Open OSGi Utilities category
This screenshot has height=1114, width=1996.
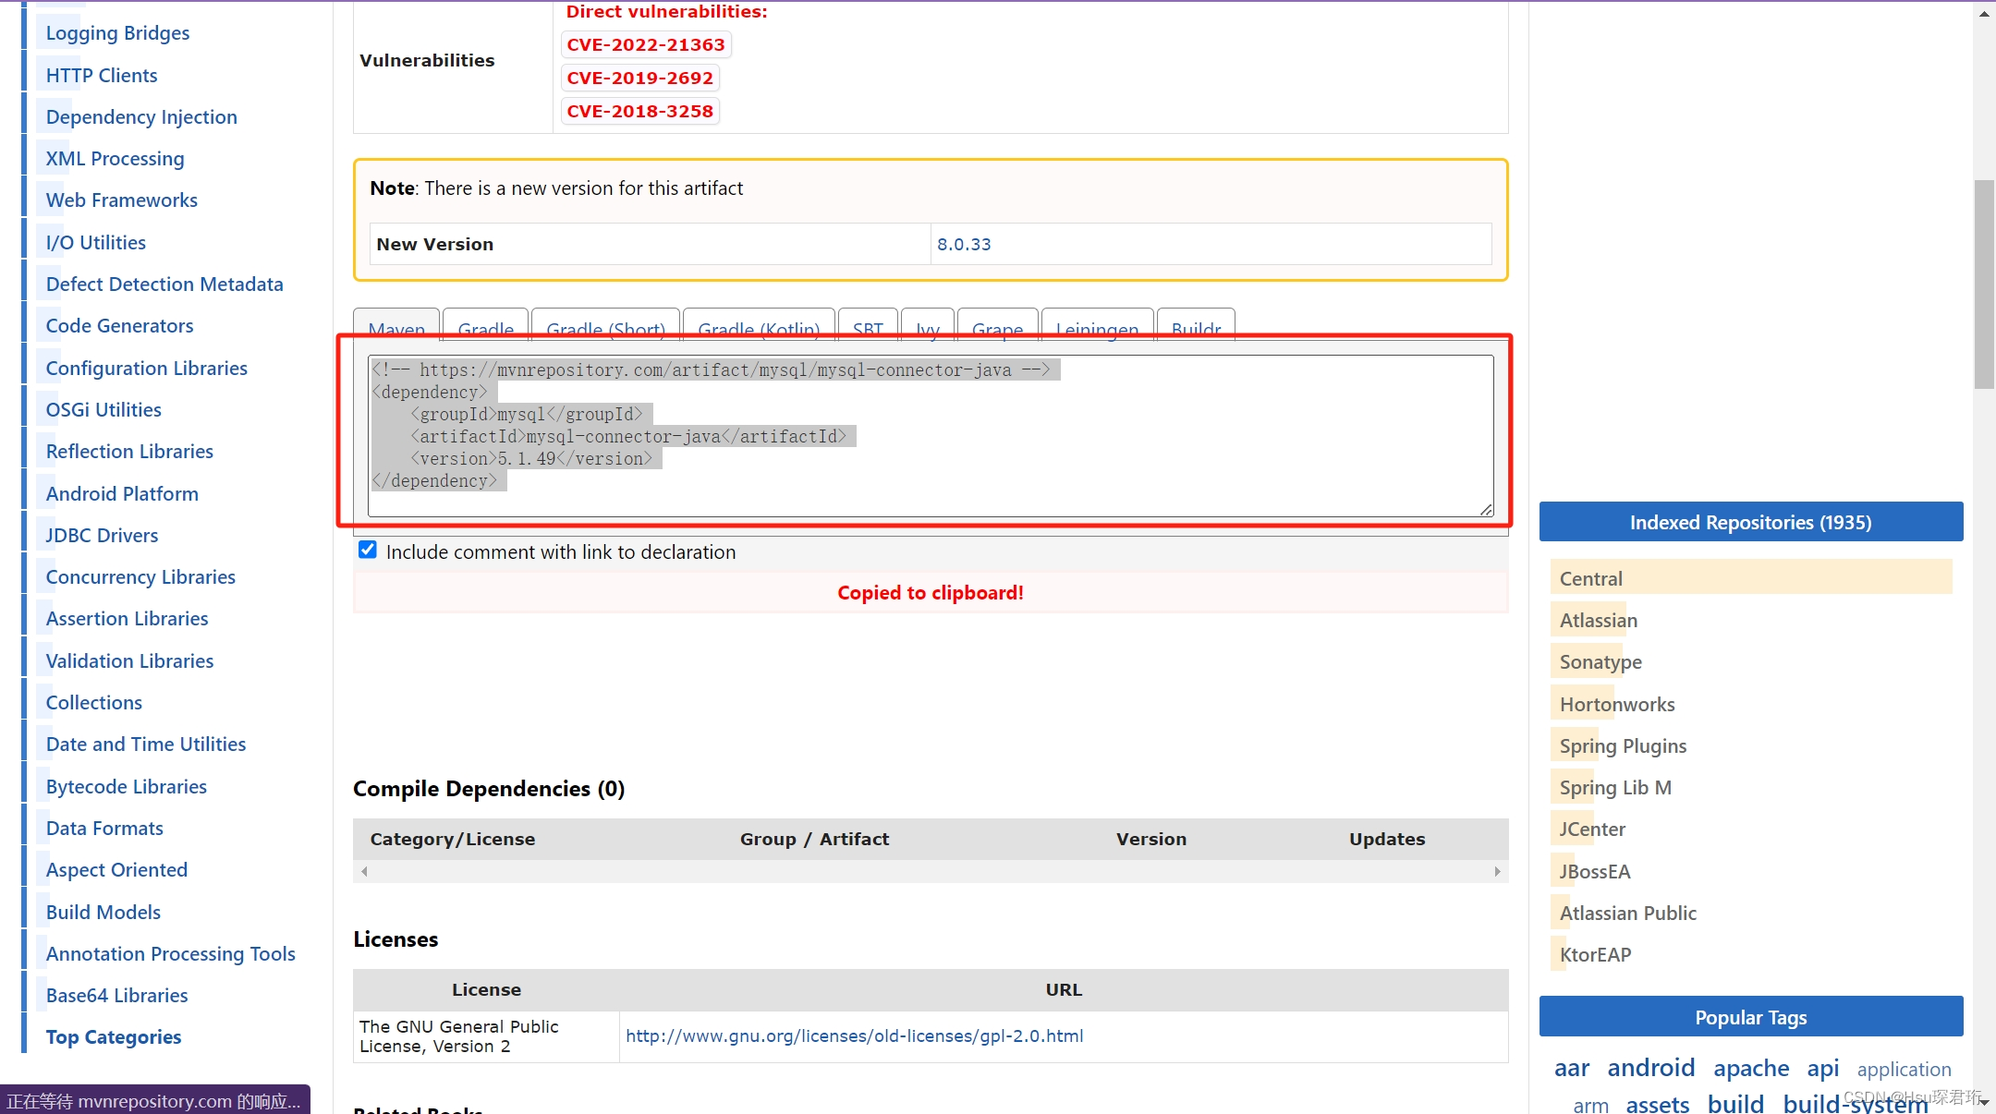pos(103,409)
